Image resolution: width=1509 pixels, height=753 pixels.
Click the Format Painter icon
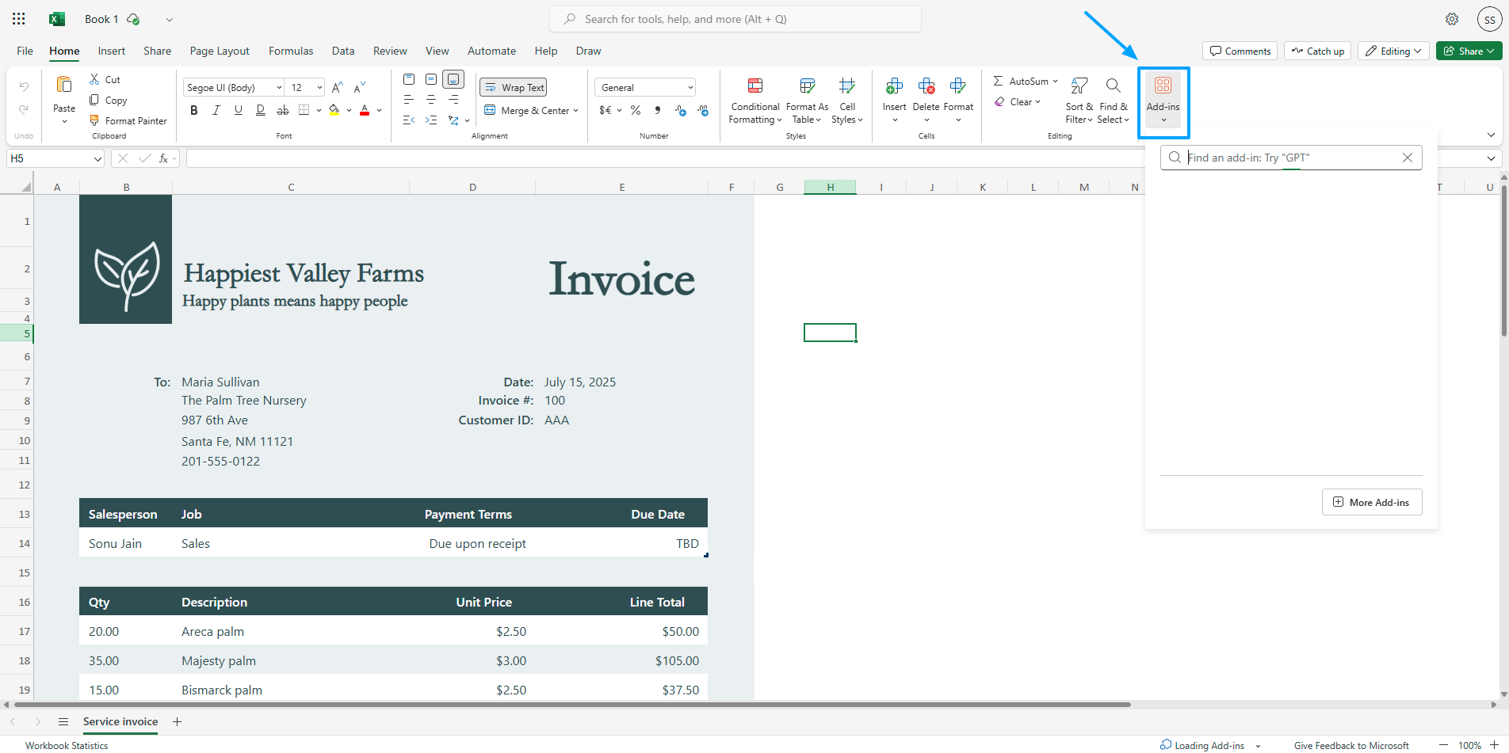pyautogui.click(x=94, y=120)
